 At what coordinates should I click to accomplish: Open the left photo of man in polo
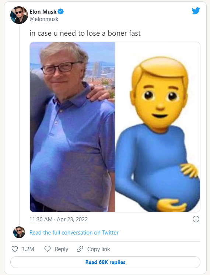[72, 127]
